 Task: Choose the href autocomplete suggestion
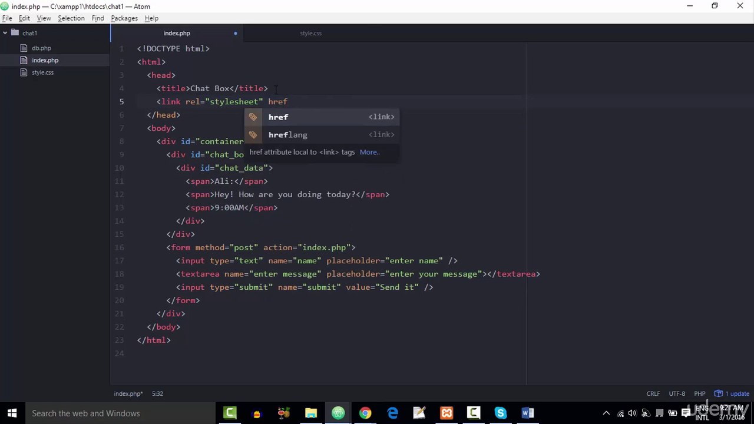click(x=322, y=117)
